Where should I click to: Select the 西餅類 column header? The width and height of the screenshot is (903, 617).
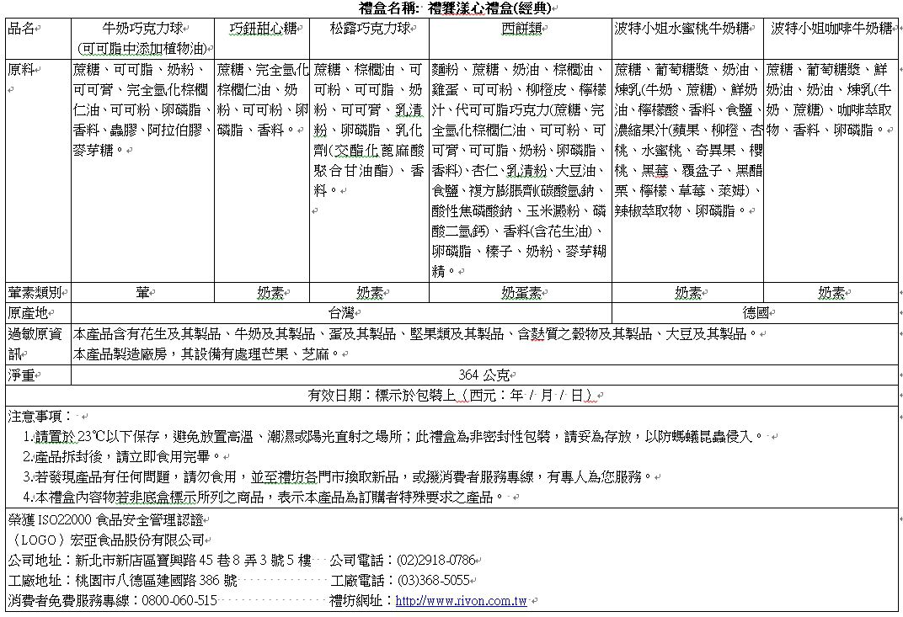519,29
